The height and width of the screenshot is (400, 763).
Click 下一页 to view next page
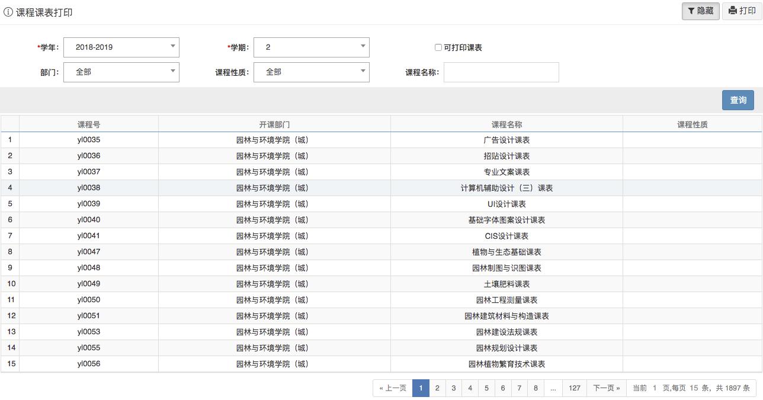pyautogui.click(x=606, y=388)
